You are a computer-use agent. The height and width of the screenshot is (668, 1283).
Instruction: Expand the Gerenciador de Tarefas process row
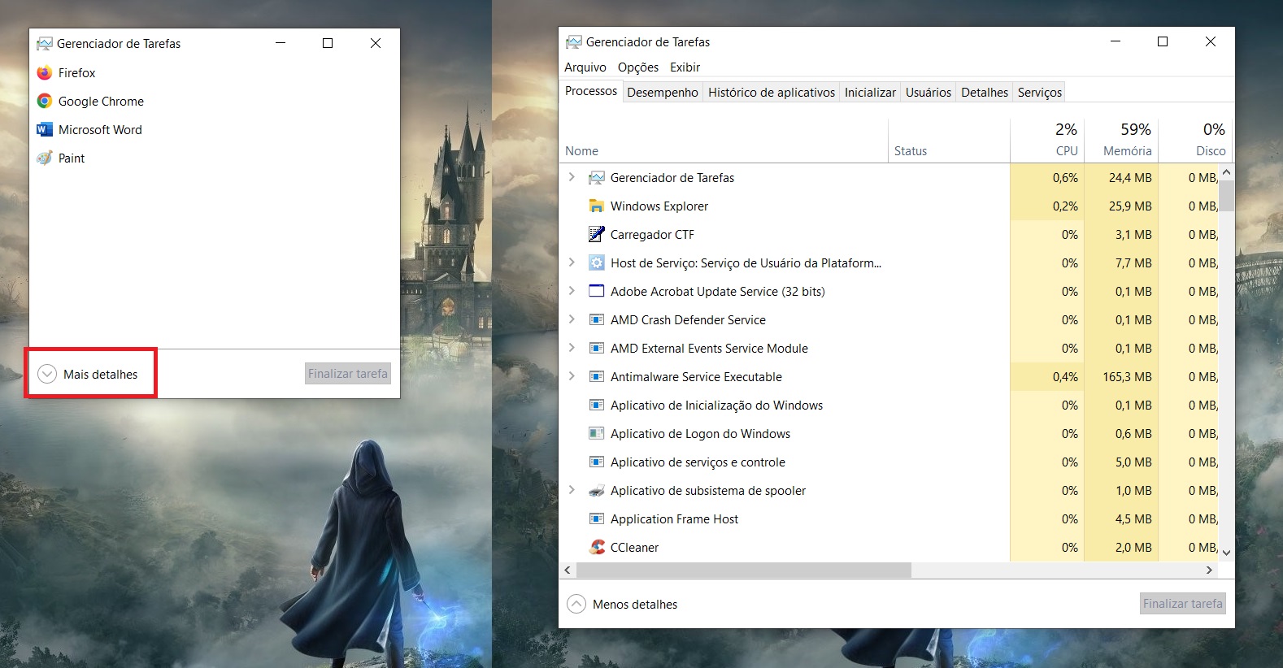(572, 177)
